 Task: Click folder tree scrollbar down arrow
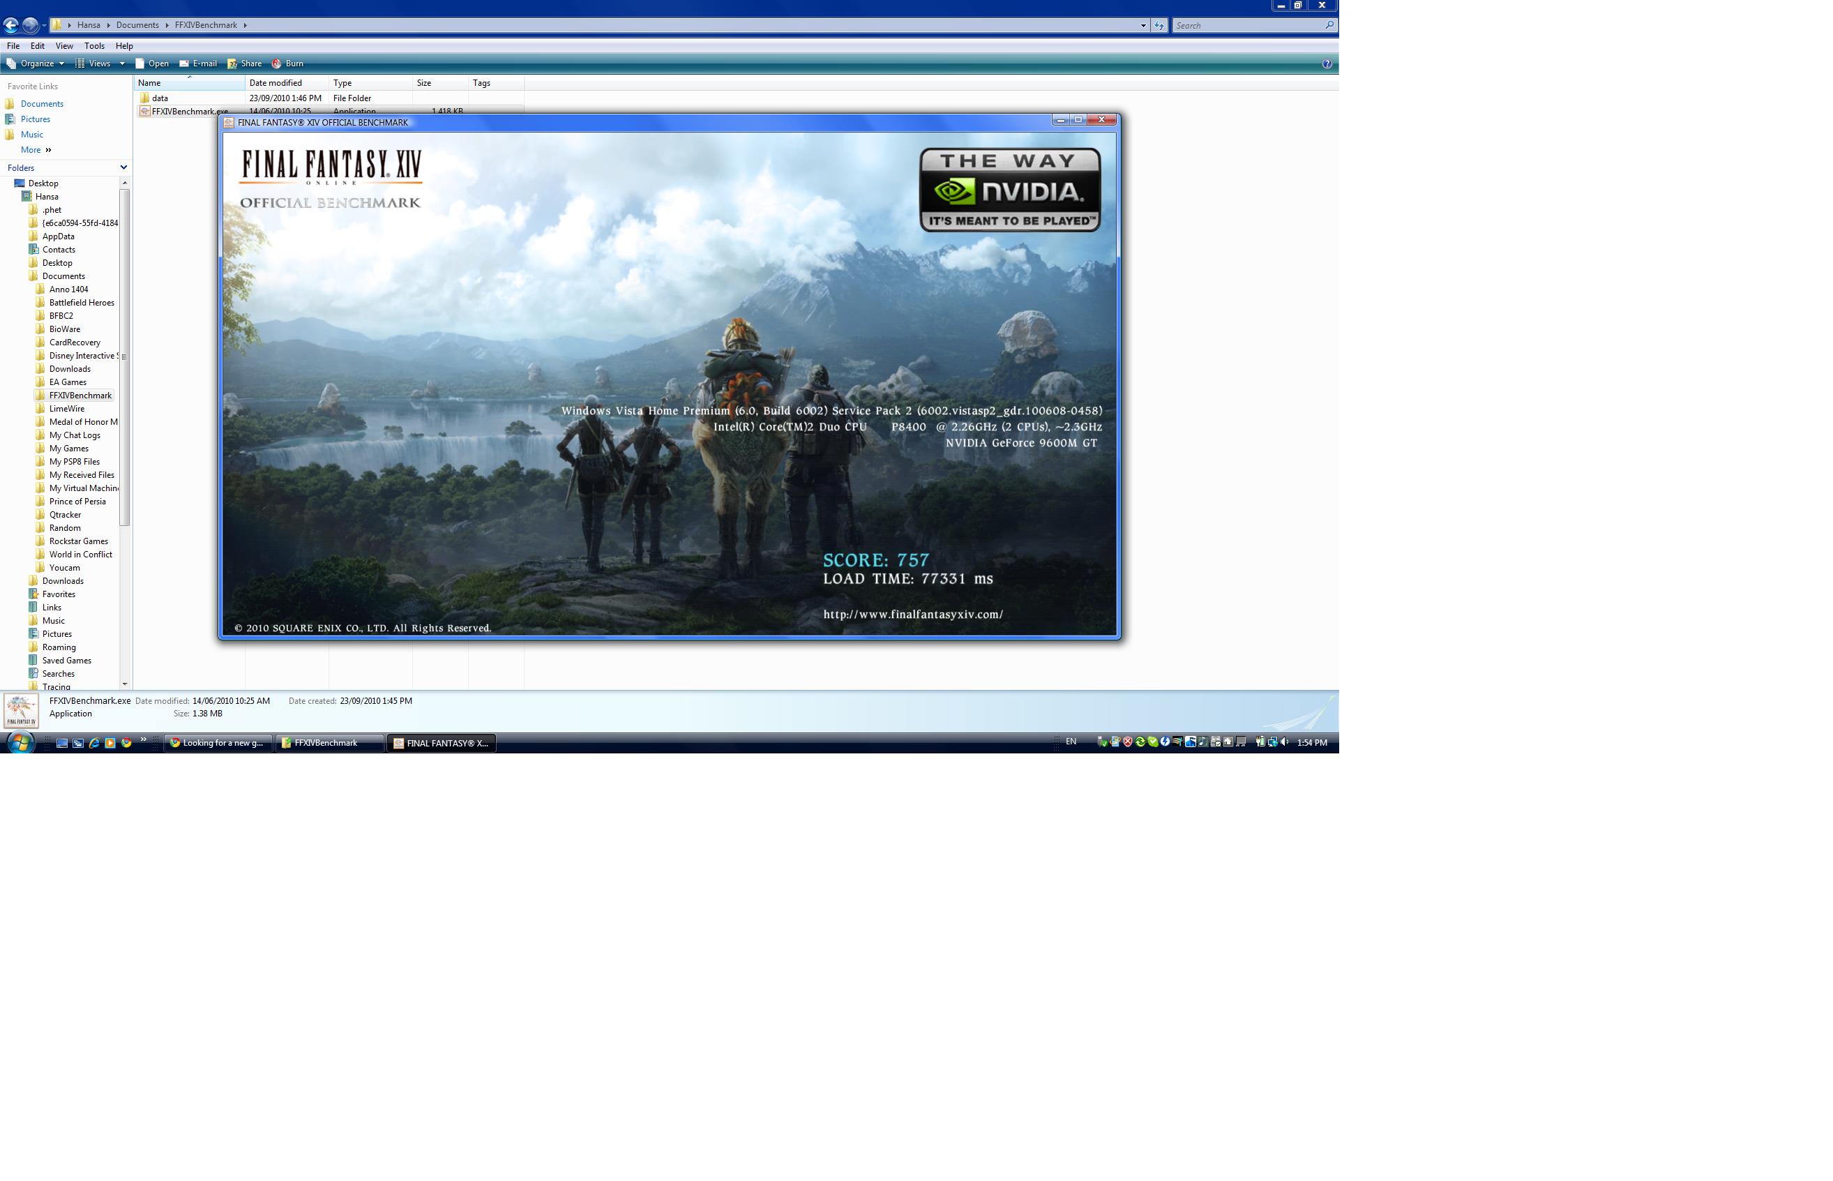(124, 684)
